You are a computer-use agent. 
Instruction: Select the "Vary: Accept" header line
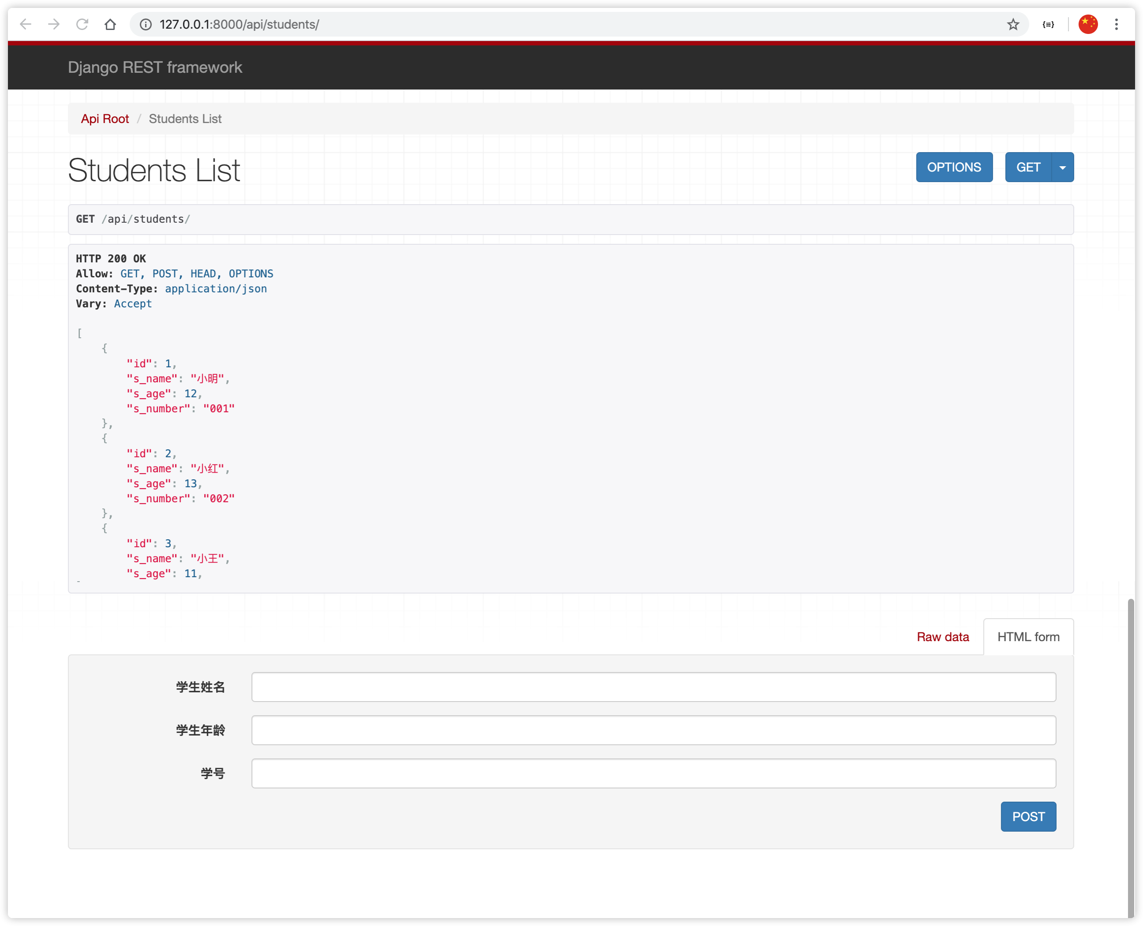click(x=114, y=303)
